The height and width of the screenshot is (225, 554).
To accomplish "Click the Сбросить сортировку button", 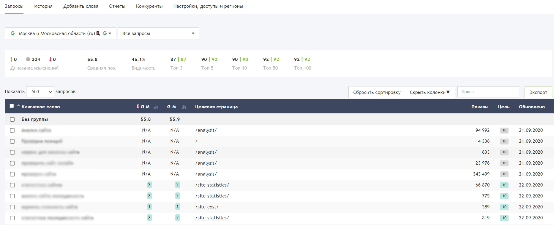I will 377,92.
